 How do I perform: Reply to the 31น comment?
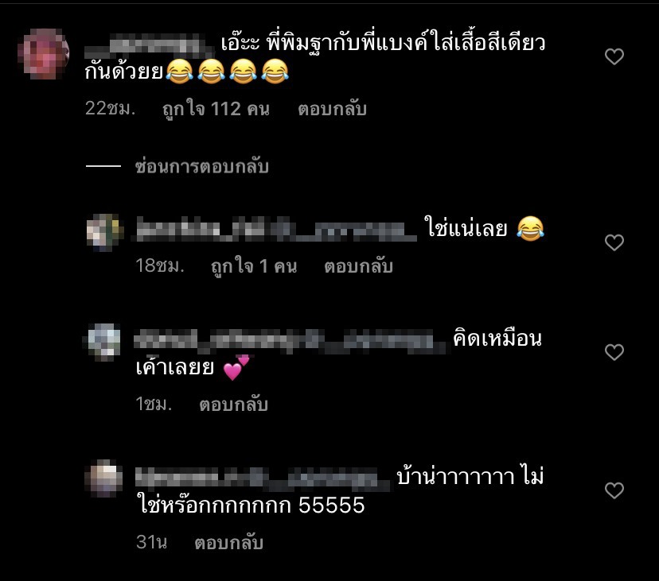click(229, 543)
